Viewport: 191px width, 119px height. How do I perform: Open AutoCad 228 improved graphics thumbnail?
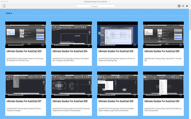72,85
